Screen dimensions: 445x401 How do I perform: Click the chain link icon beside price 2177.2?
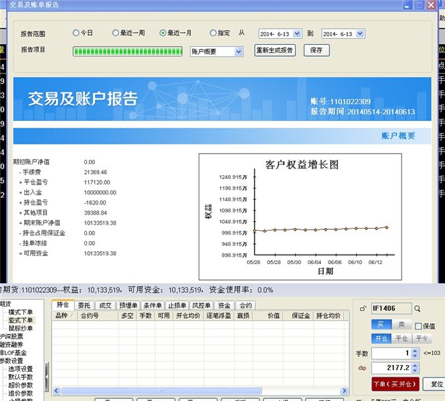click(363, 368)
